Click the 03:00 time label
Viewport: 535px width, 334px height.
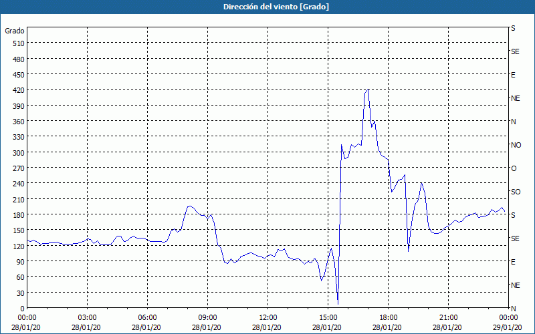pos(88,318)
